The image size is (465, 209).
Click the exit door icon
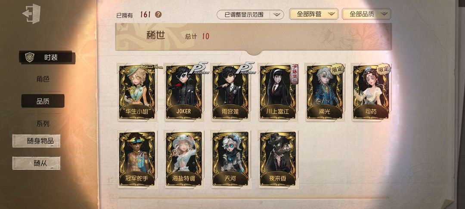[31, 14]
